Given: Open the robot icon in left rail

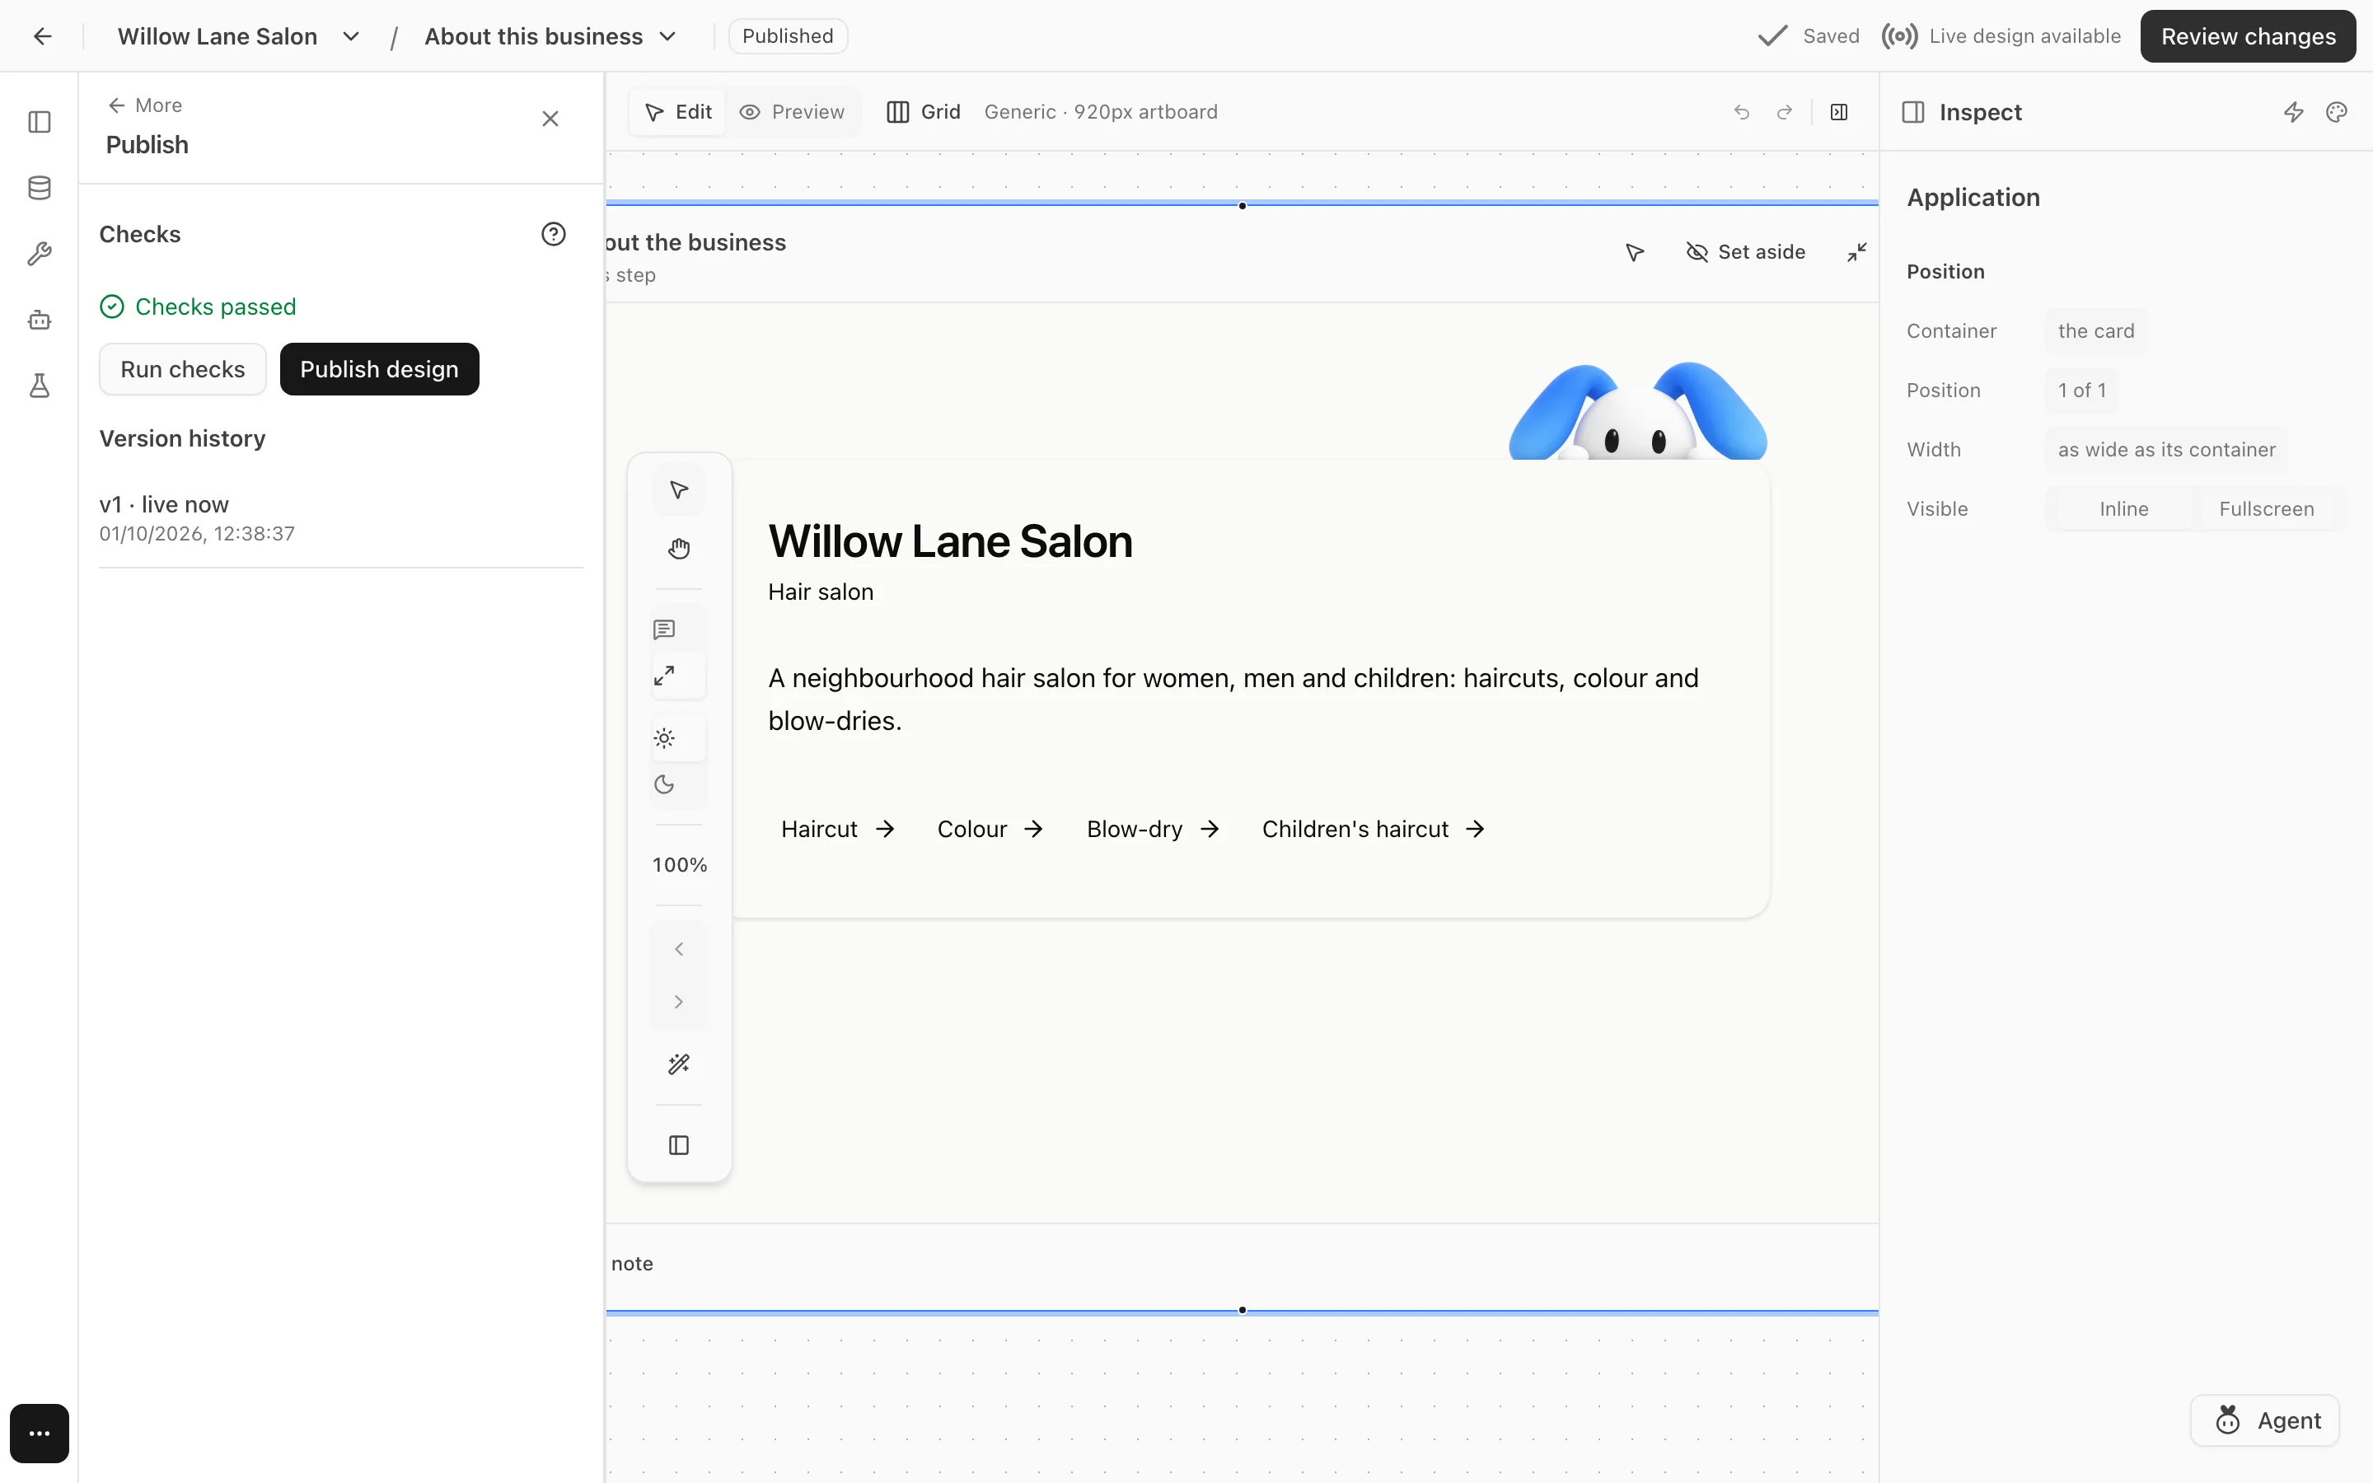Looking at the screenshot, I should [40, 320].
